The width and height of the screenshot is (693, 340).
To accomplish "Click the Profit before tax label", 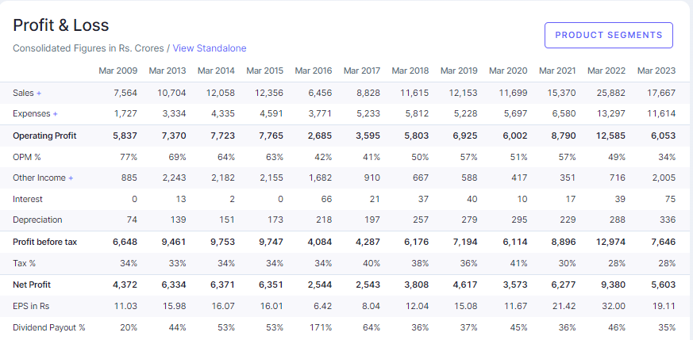I will (46, 242).
